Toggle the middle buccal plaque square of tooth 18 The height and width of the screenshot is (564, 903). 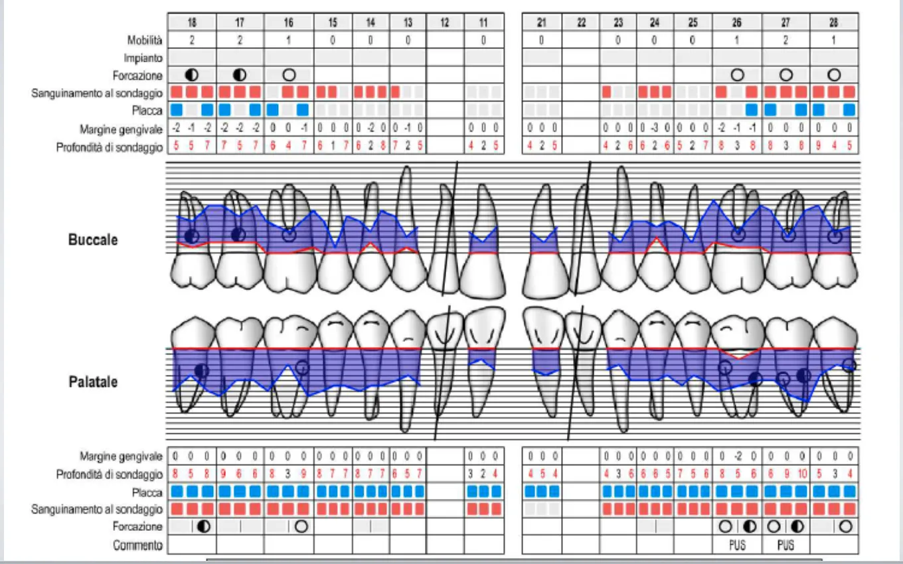[x=192, y=109]
